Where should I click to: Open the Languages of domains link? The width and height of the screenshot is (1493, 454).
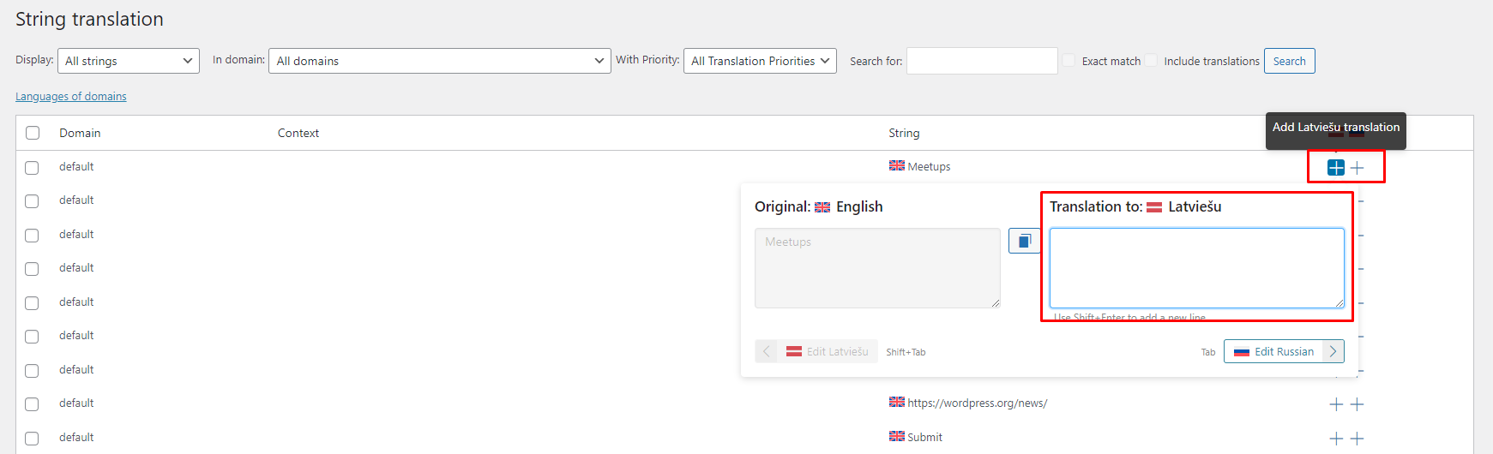coord(71,97)
